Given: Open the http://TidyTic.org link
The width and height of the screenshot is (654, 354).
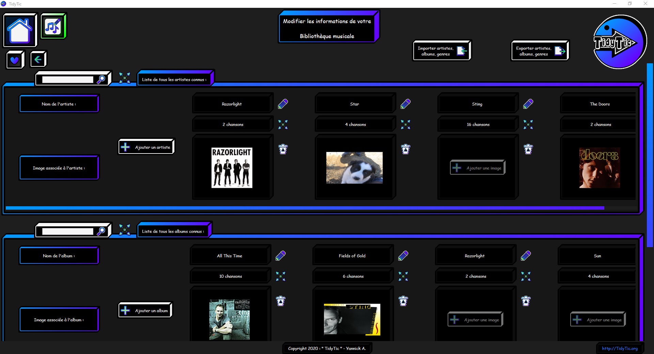Looking at the screenshot, I should [620, 348].
